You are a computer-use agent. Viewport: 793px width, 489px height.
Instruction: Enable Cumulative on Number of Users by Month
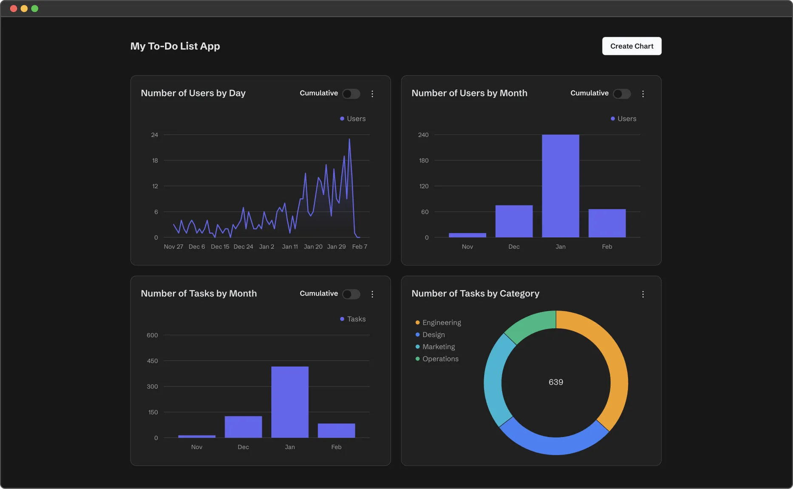[622, 94]
